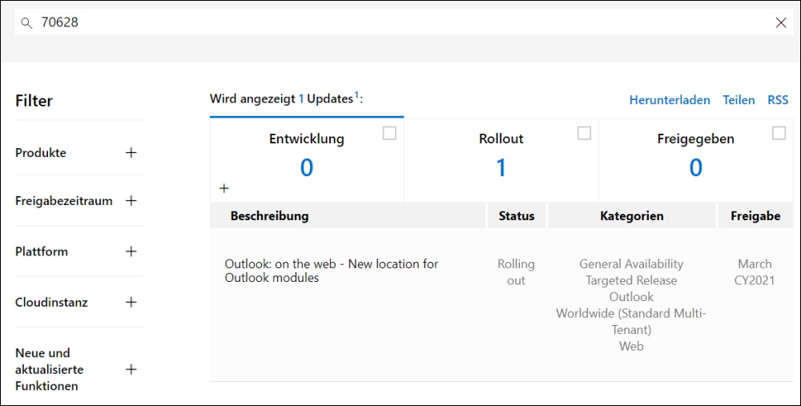801x406 pixels.
Task: Open the RSS feed link
Action: tap(778, 100)
